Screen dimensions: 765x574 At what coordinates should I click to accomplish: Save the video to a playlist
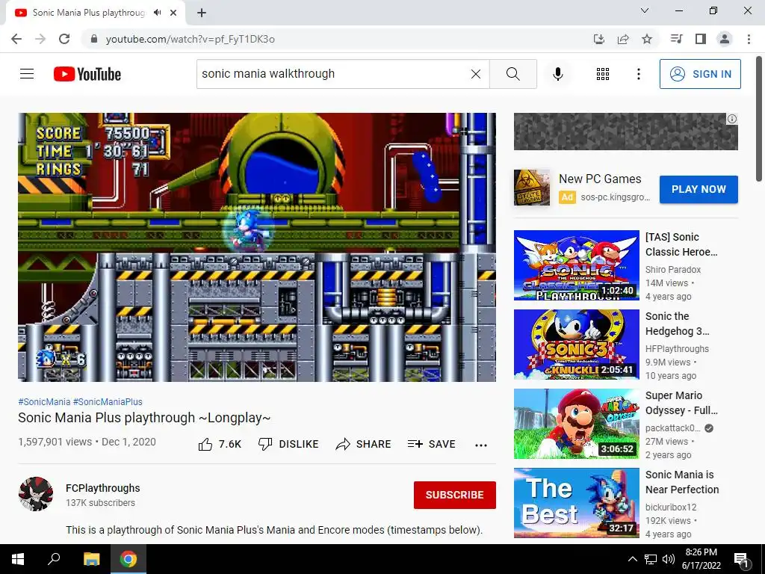point(431,444)
